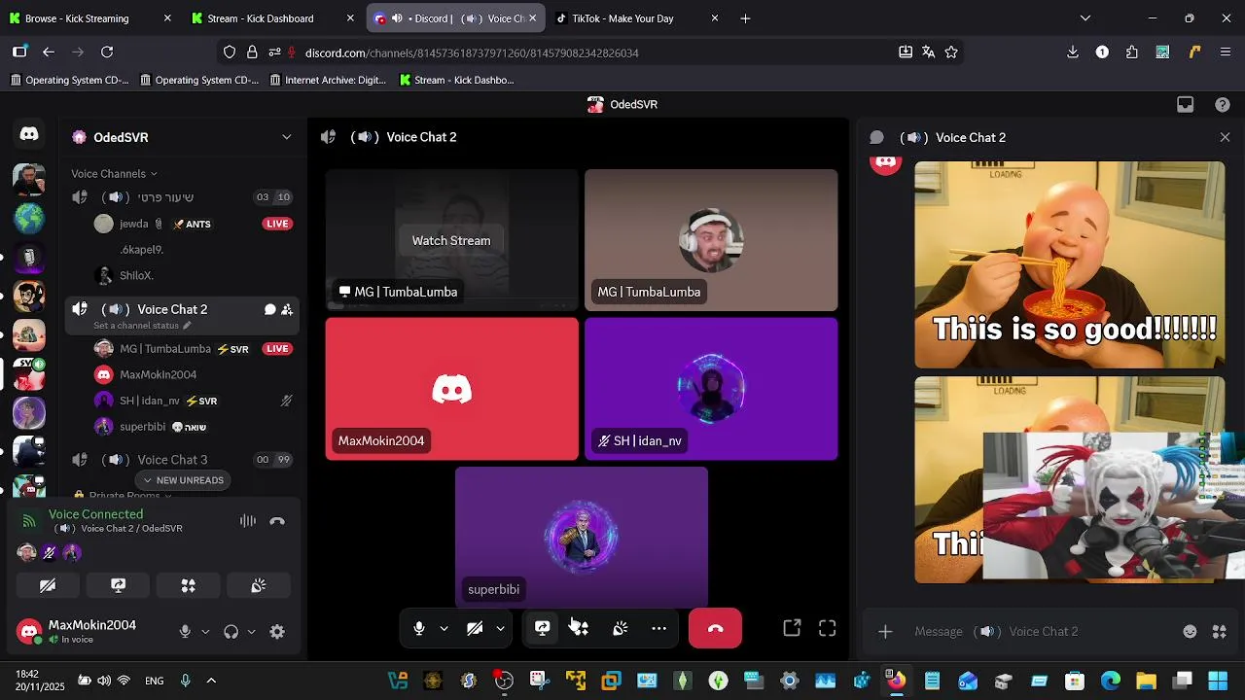
Task: Toggle noise suppression in Voice Connected panel
Action: point(248,521)
